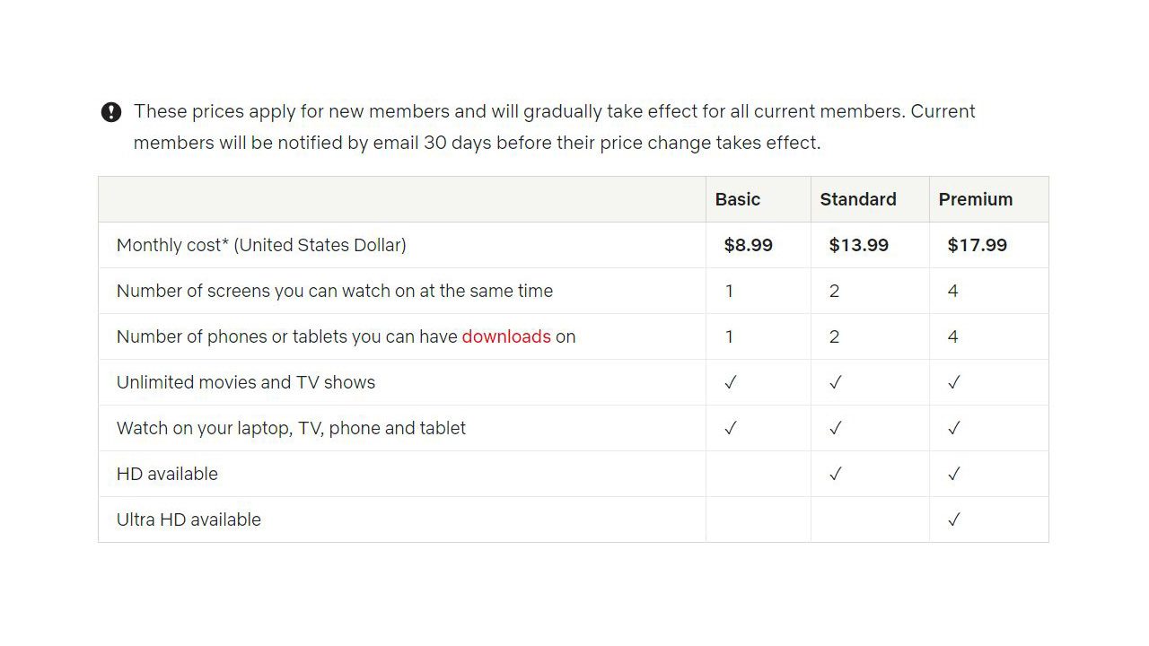Viewport: 1149px width, 646px height.
Task: Click the Basic plan column header
Action: [x=738, y=199]
